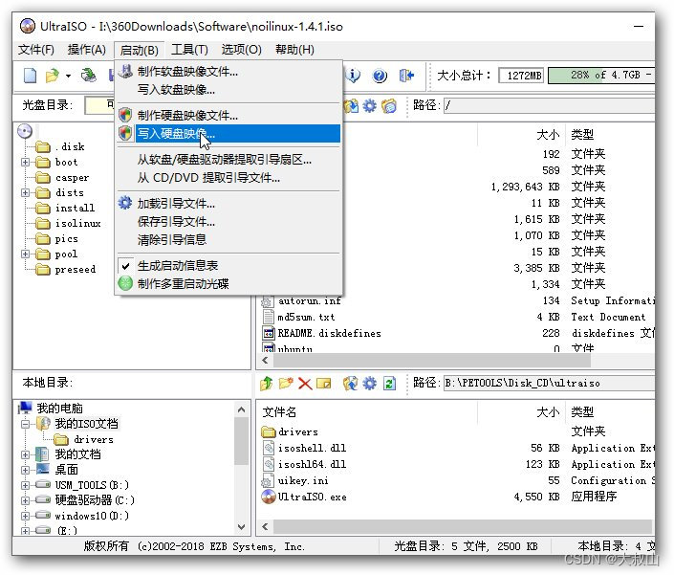Click the isoshell.dll file icon
Image resolution: width=674 pixels, height=575 pixels.
(269, 448)
